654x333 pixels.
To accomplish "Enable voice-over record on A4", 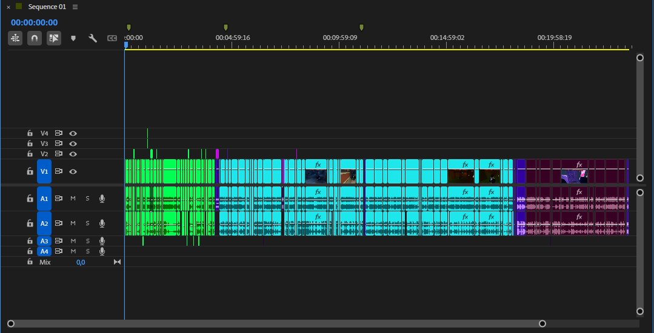I will point(102,251).
